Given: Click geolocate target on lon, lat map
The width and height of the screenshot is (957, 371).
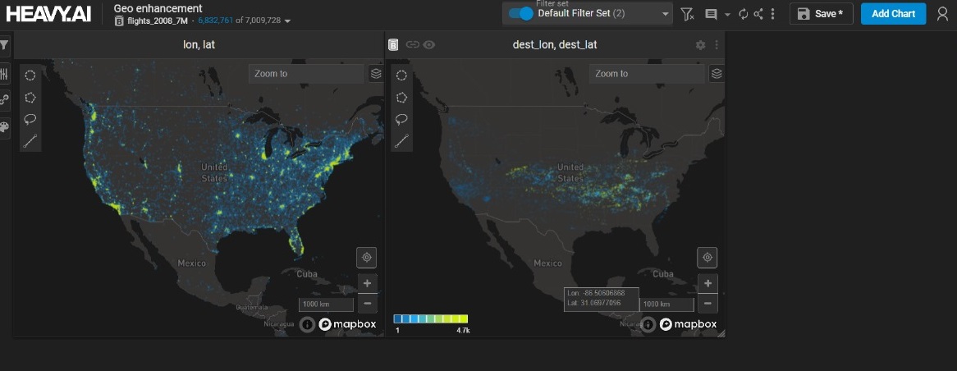Looking at the screenshot, I should [x=367, y=258].
